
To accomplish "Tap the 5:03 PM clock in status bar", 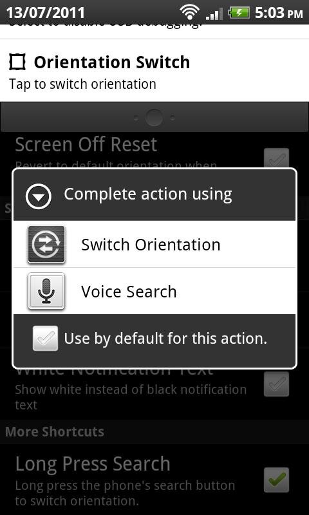I will click(279, 13).
